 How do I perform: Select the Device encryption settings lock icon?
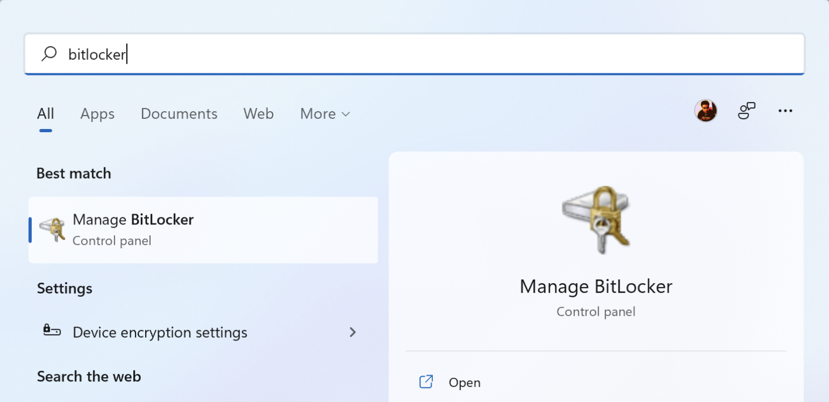[51, 332]
